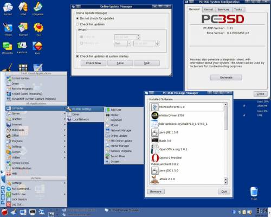Click the red PC-BSD start button in taskbar

coord(4,212)
